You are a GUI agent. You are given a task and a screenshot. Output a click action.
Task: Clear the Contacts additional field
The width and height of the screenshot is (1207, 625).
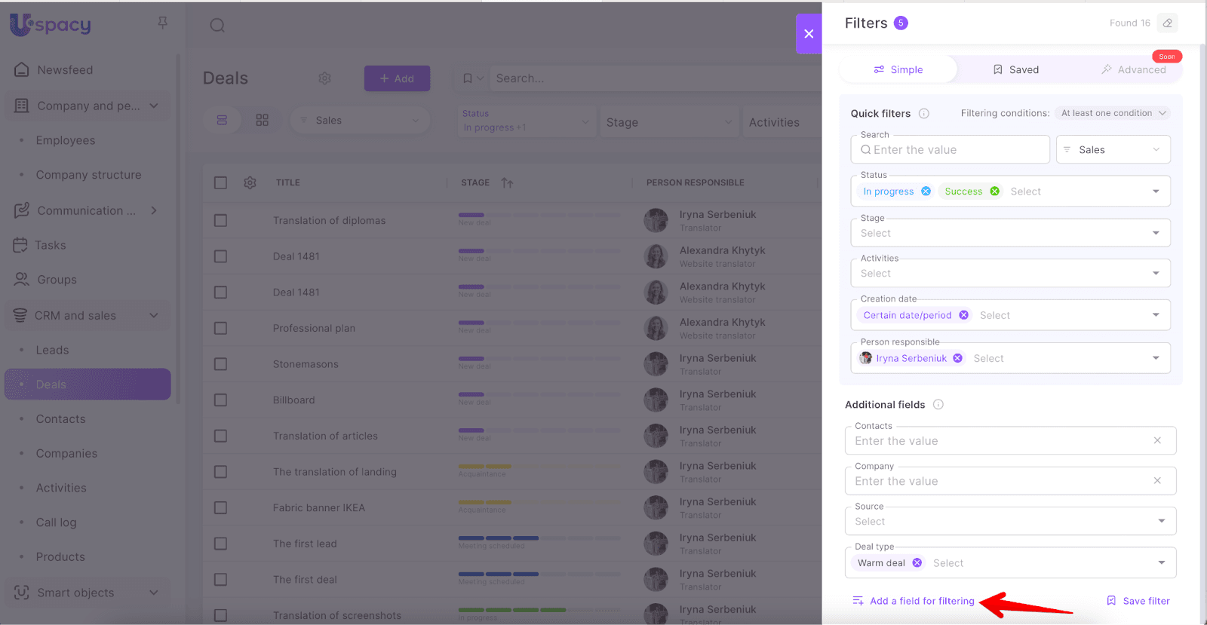[1156, 440]
